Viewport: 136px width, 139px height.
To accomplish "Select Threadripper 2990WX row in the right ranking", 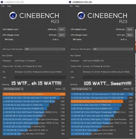I will (102, 112).
